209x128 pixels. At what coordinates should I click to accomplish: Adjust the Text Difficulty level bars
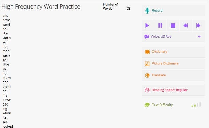tap(196, 105)
